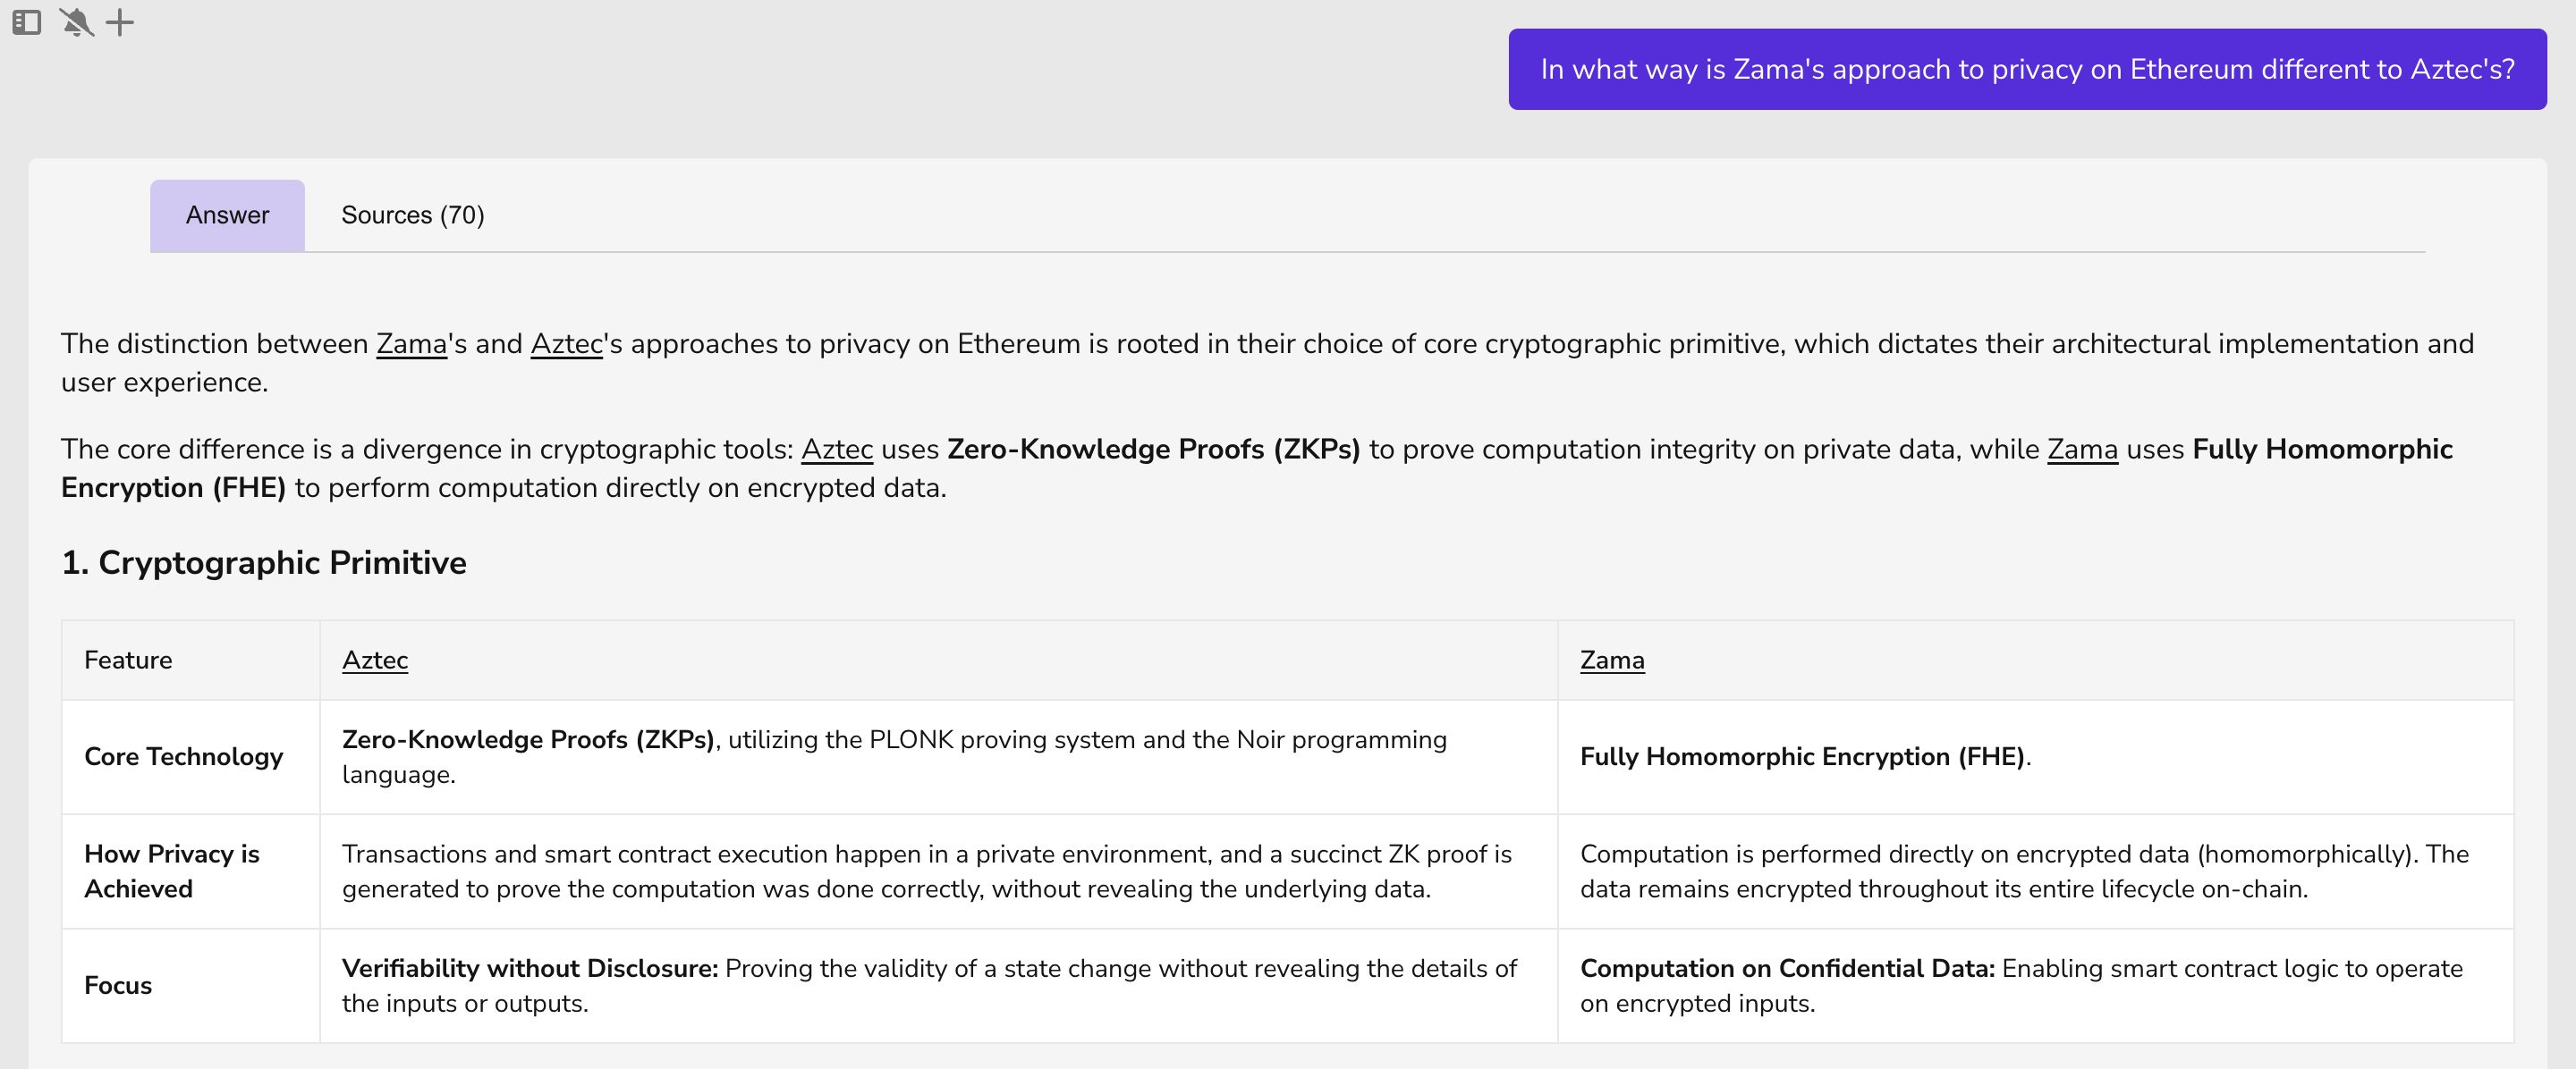
Task: Click 'Computation on Confidential Data:' bold text
Action: click(x=1787, y=968)
